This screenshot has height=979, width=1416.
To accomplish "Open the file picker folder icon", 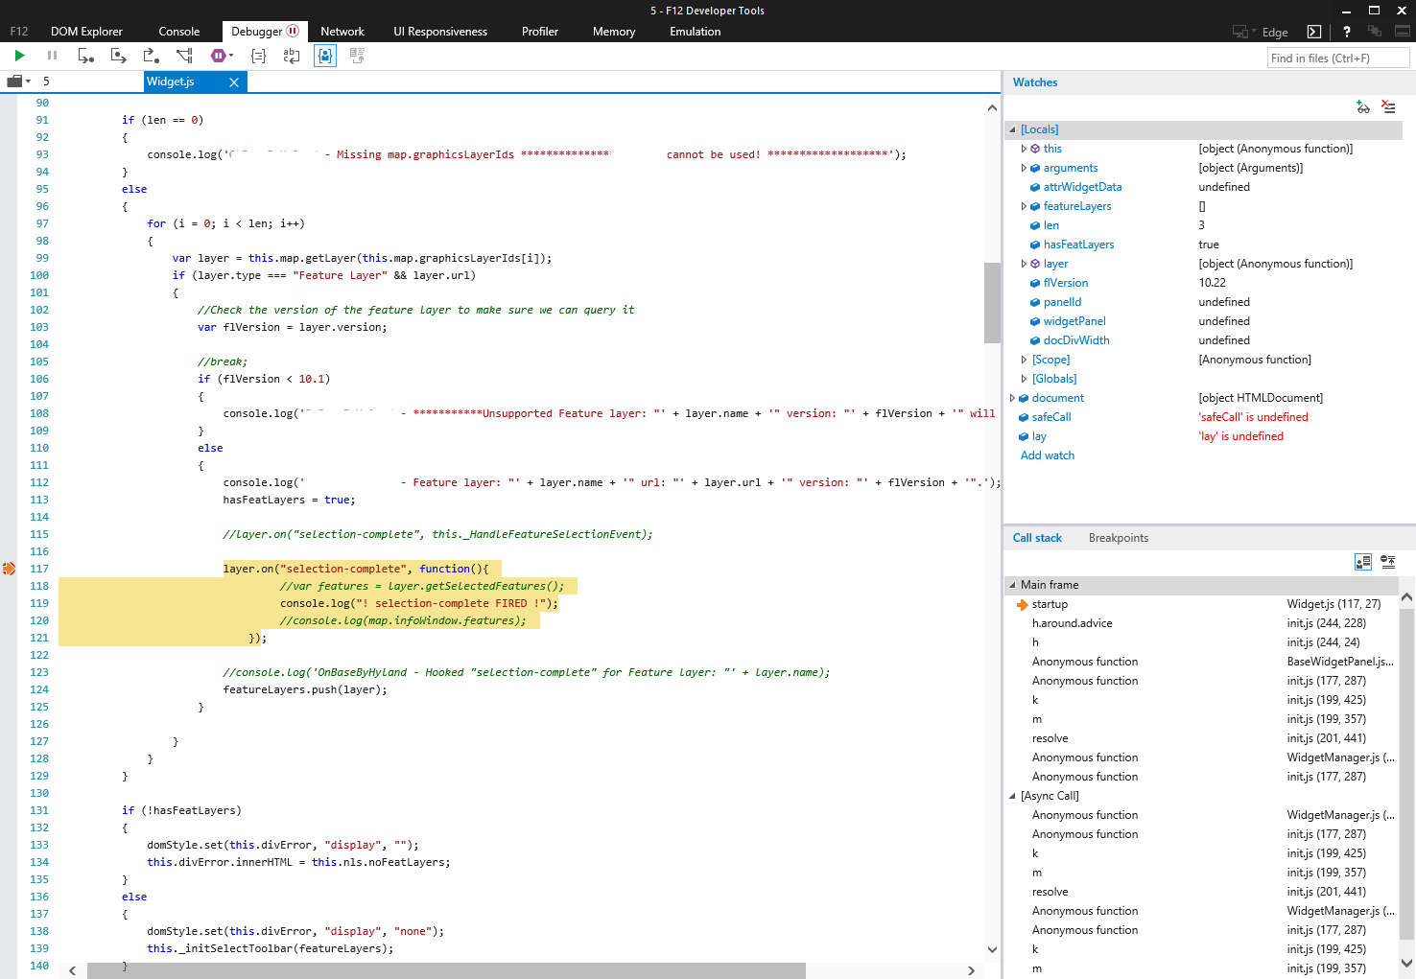I will point(18,82).
